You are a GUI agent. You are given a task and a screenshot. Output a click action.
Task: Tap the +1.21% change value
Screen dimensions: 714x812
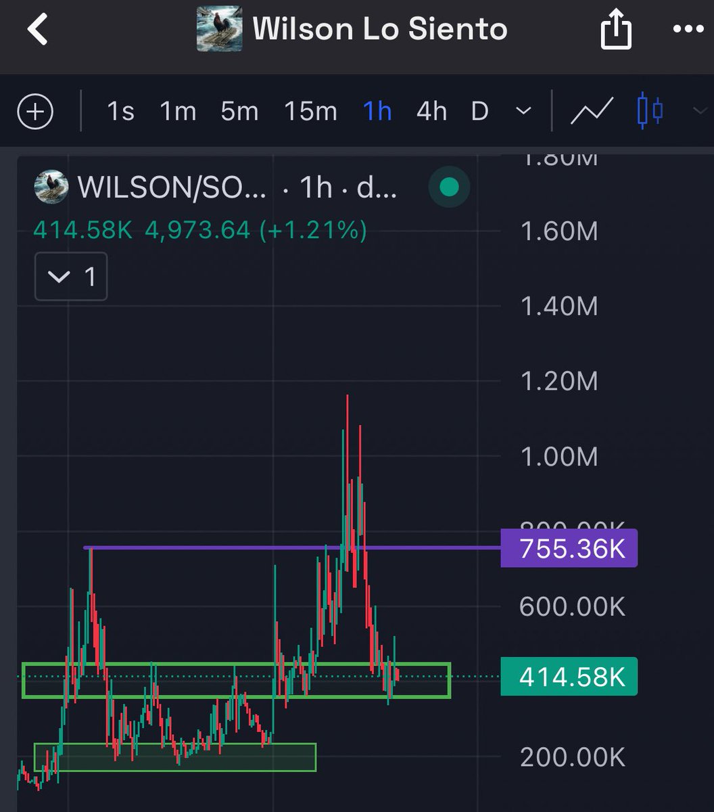coord(314,230)
